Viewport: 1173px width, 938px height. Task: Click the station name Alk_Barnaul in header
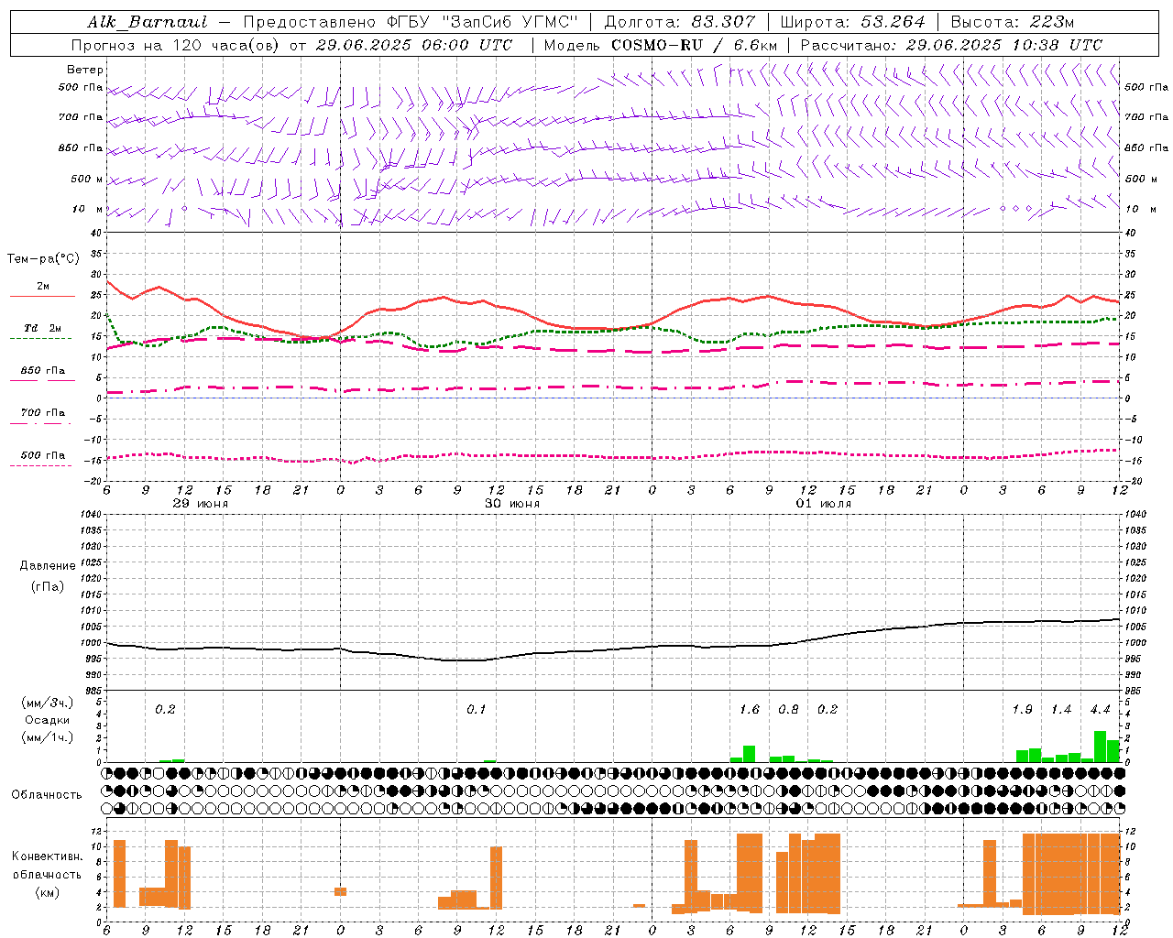(148, 22)
